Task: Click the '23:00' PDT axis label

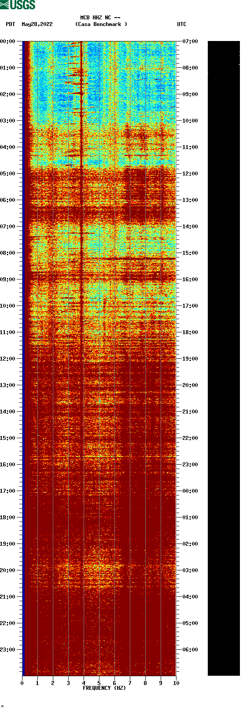Action: tap(8, 650)
